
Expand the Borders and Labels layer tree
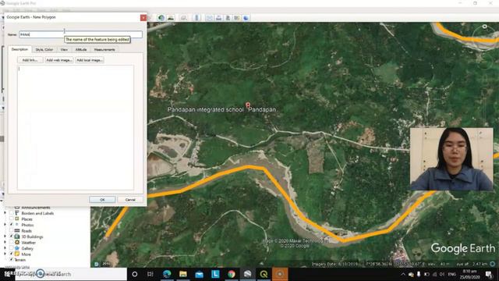click(5, 213)
